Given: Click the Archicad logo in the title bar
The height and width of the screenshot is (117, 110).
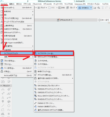Looking at the screenshot, I should pyautogui.click(x=1, y=1).
